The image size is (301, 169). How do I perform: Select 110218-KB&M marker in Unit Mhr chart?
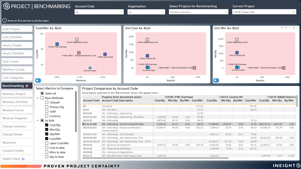(237, 40)
